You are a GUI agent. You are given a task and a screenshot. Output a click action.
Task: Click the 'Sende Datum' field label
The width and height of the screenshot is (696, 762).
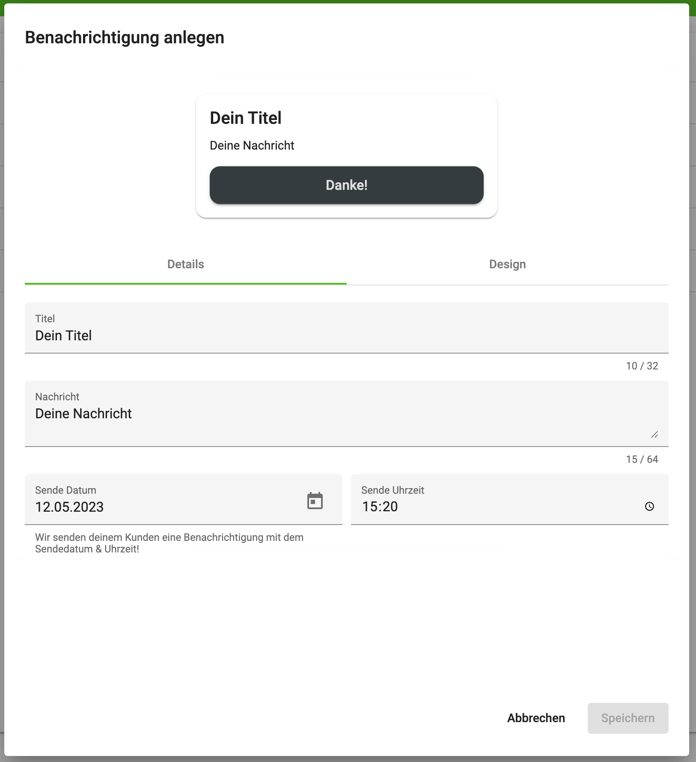pyautogui.click(x=65, y=490)
